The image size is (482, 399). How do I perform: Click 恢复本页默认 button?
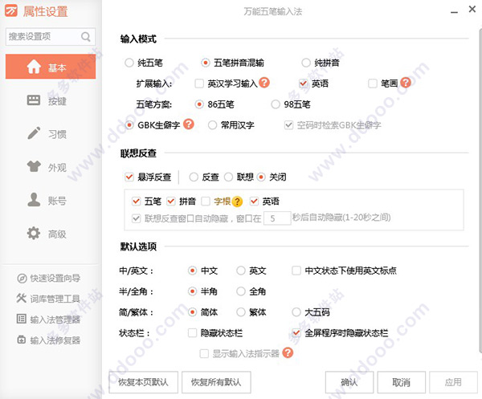[x=143, y=382]
